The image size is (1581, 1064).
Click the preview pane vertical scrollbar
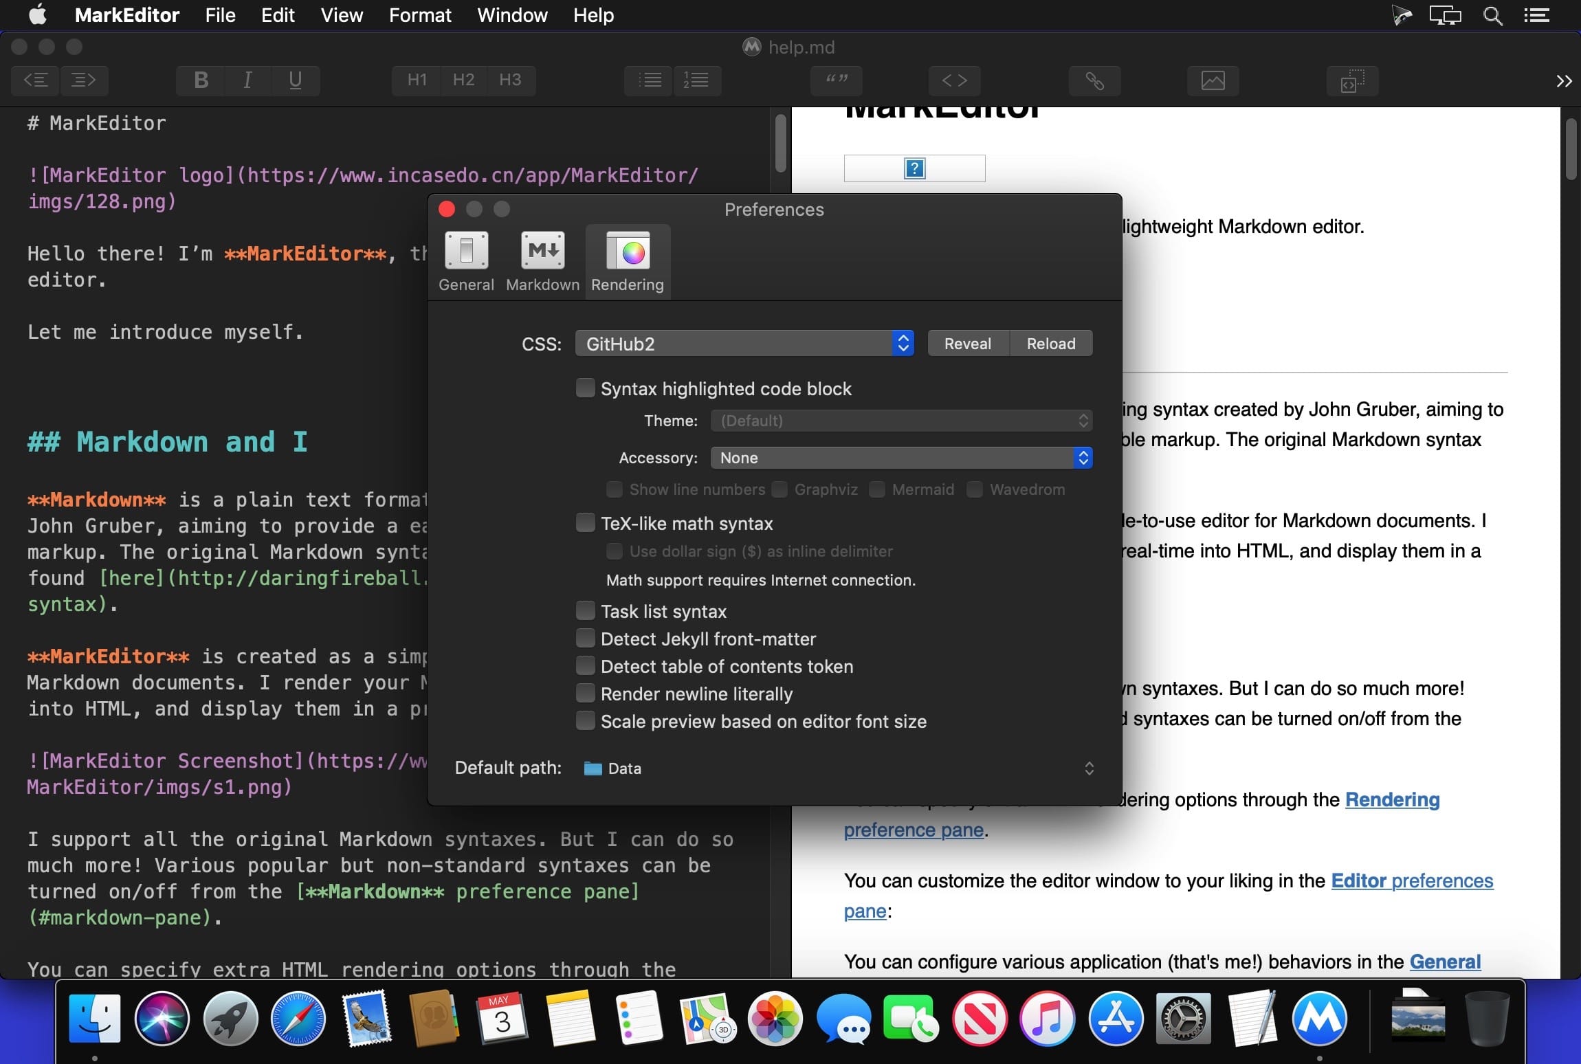(x=1571, y=149)
